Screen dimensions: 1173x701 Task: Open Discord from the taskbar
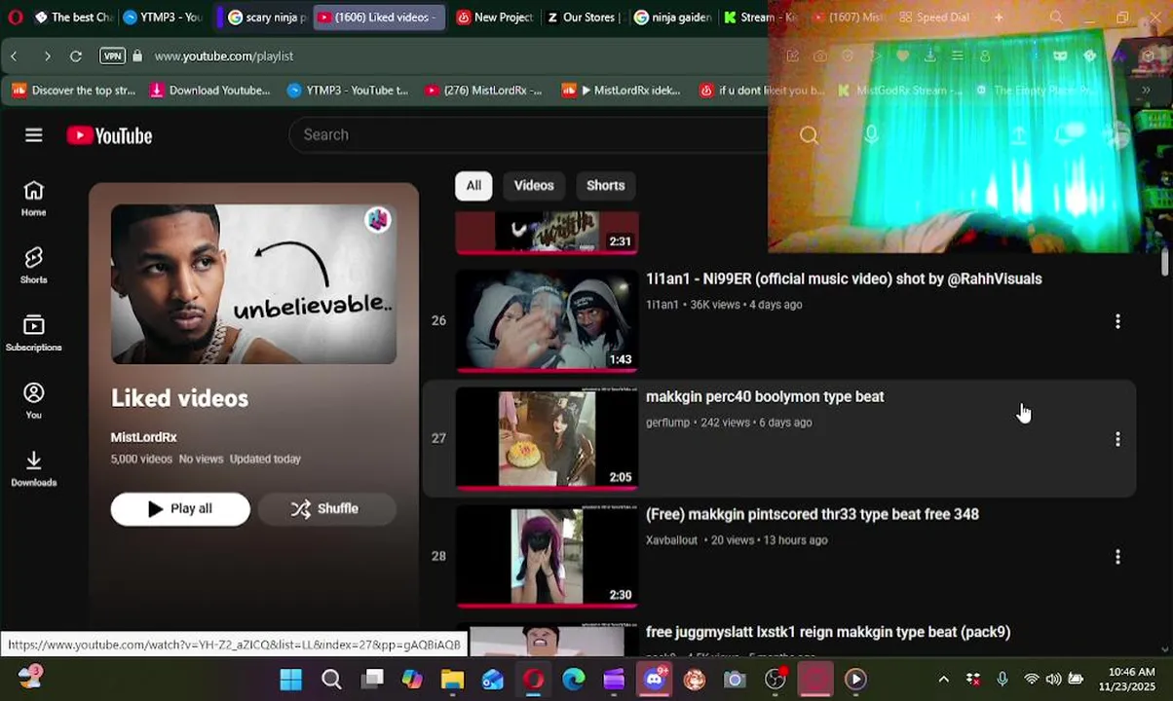[x=654, y=680]
